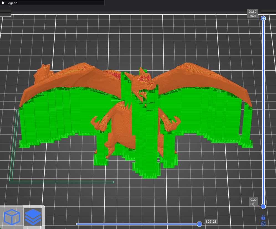Click the bottom hexagonal layer slider handle
The height and width of the screenshot is (229, 276).
tap(263, 206)
